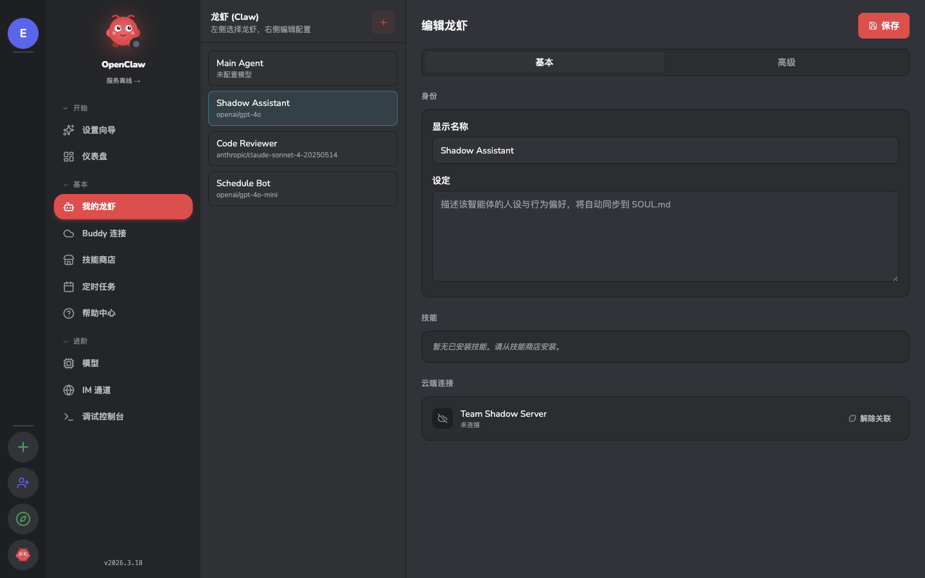This screenshot has width=925, height=578.
Task: Open the 模型 models page
Action: coord(91,363)
